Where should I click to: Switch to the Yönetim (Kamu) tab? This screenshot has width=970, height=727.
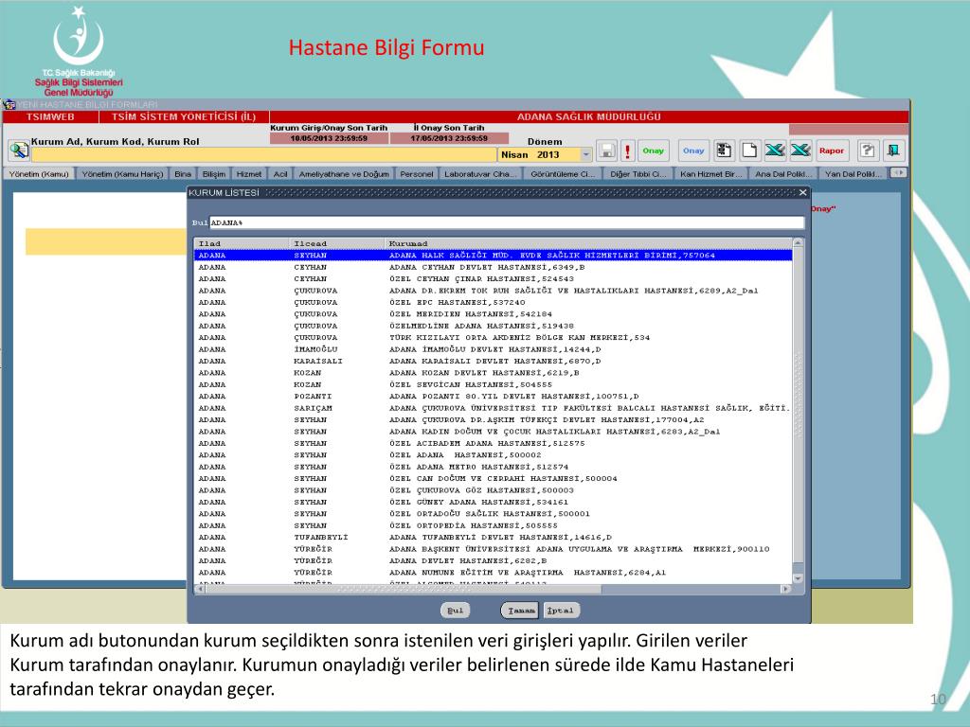39,174
